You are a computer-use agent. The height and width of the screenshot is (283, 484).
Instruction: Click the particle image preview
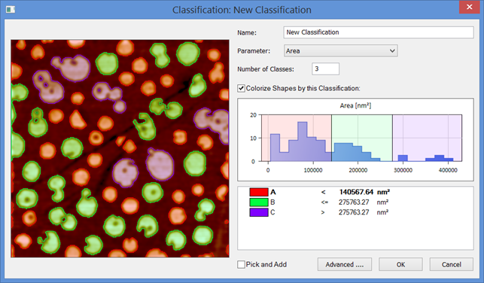[120, 148]
